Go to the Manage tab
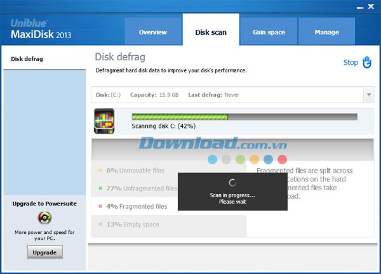The width and height of the screenshot is (381, 274). tap(327, 32)
